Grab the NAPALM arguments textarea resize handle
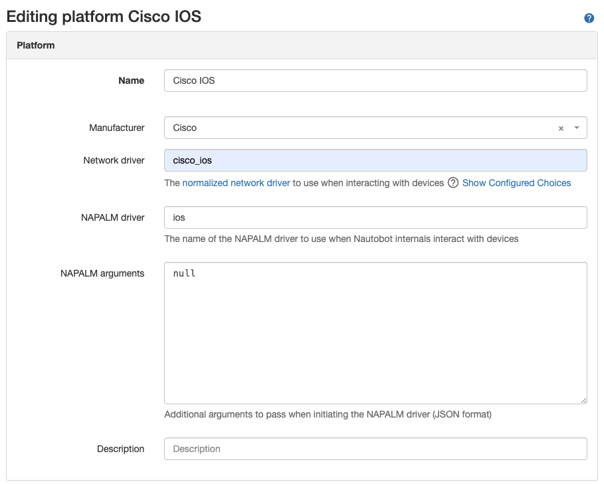This screenshot has height=484, width=604. click(x=583, y=400)
